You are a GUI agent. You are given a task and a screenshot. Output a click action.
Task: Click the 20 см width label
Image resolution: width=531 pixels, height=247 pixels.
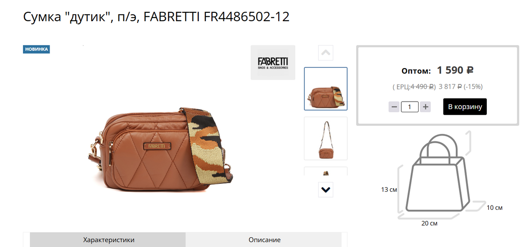point(429,224)
